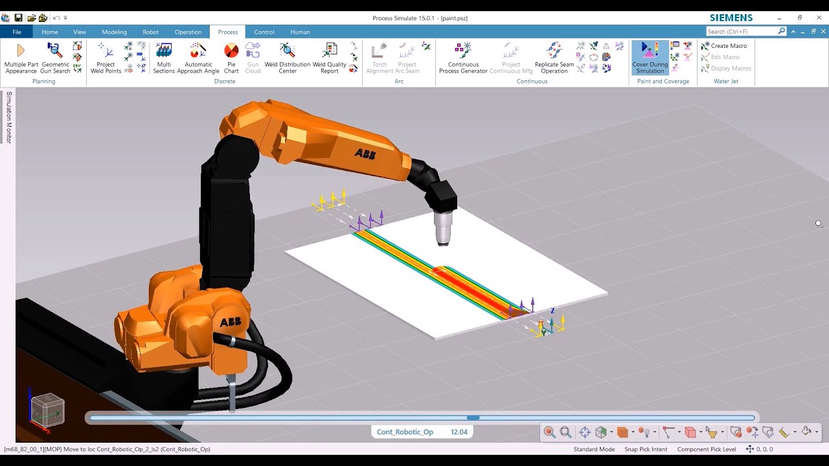Click the Zoom to Selection icon in graphics toolbar
This screenshot has height=466, width=829.
tap(549, 432)
